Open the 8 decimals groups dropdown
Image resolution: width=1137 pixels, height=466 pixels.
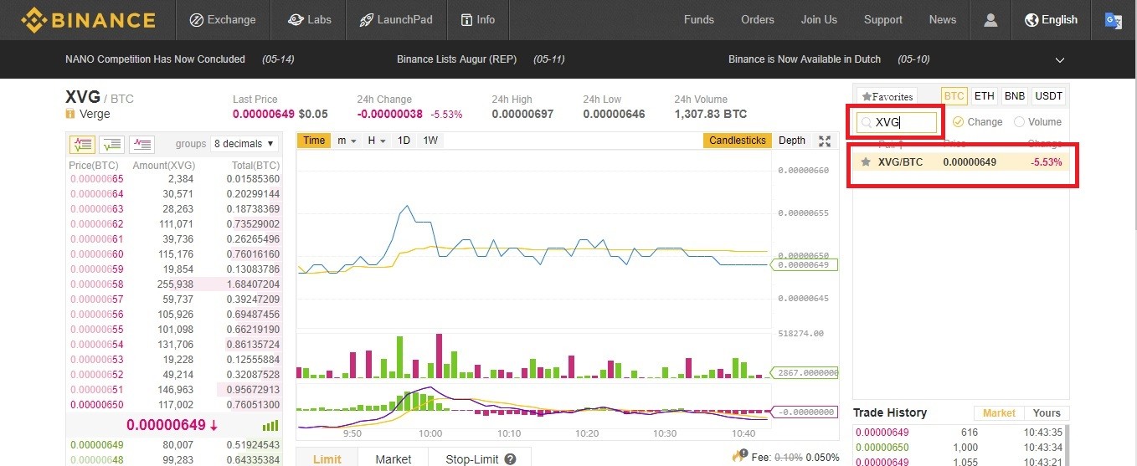(244, 144)
